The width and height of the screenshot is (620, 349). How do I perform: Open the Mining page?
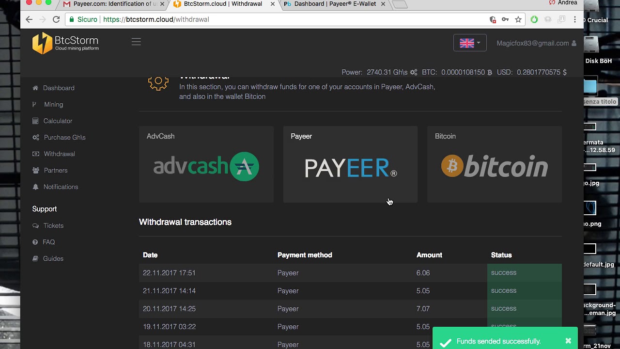(x=53, y=104)
